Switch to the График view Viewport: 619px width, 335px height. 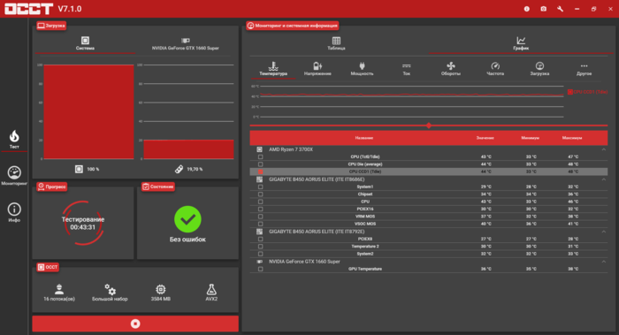click(x=521, y=43)
